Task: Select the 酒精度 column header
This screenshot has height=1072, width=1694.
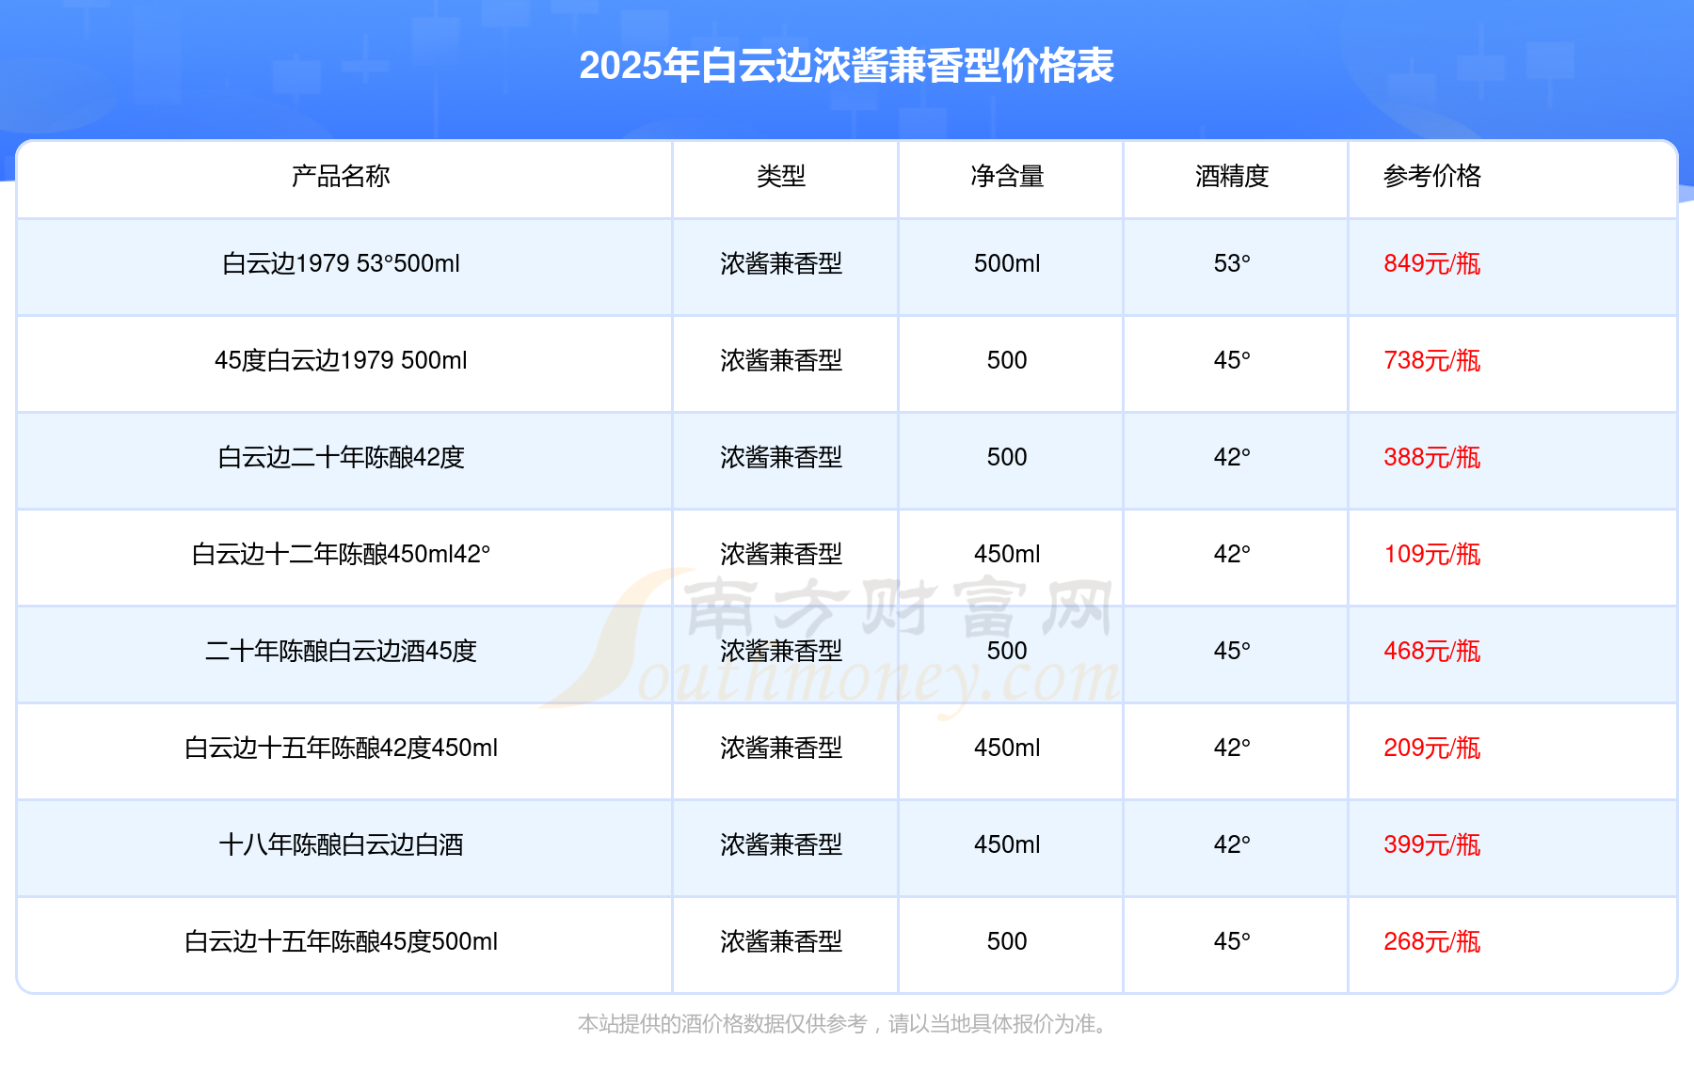Action: click(x=1232, y=176)
